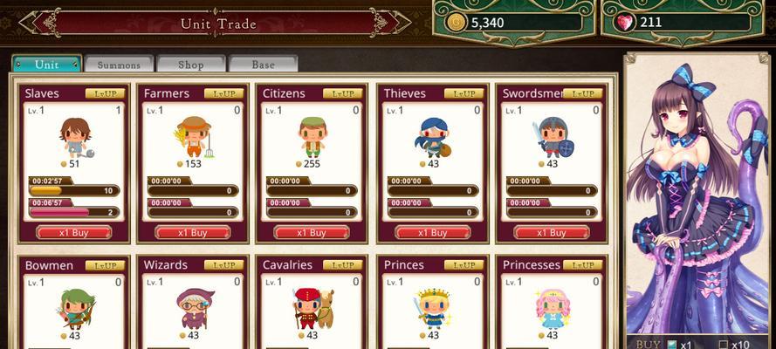Image resolution: width=776 pixels, height=349 pixels.
Task: Click the Slaves orange progress bar
Action: 74,191
